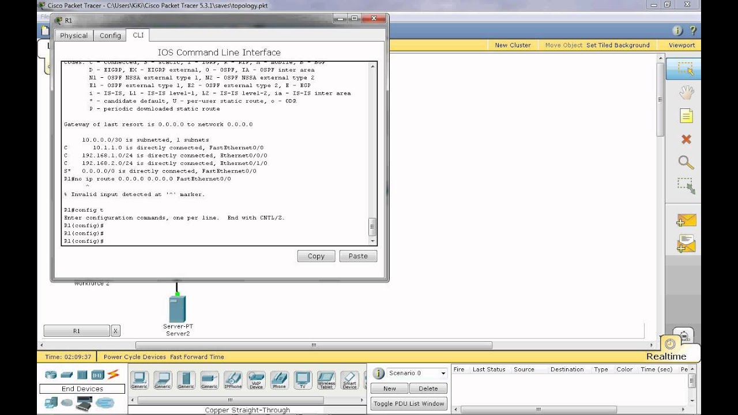Select the WAN Emulation cloud icon
This screenshot has width=738, height=415.
(x=67, y=402)
